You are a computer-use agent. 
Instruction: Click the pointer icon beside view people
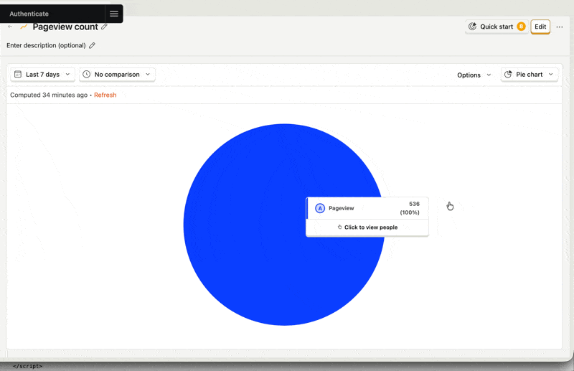(x=339, y=227)
